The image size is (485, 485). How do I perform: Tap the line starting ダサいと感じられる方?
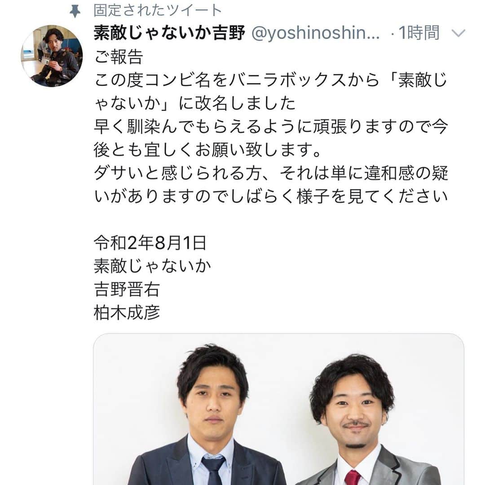coord(271,173)
